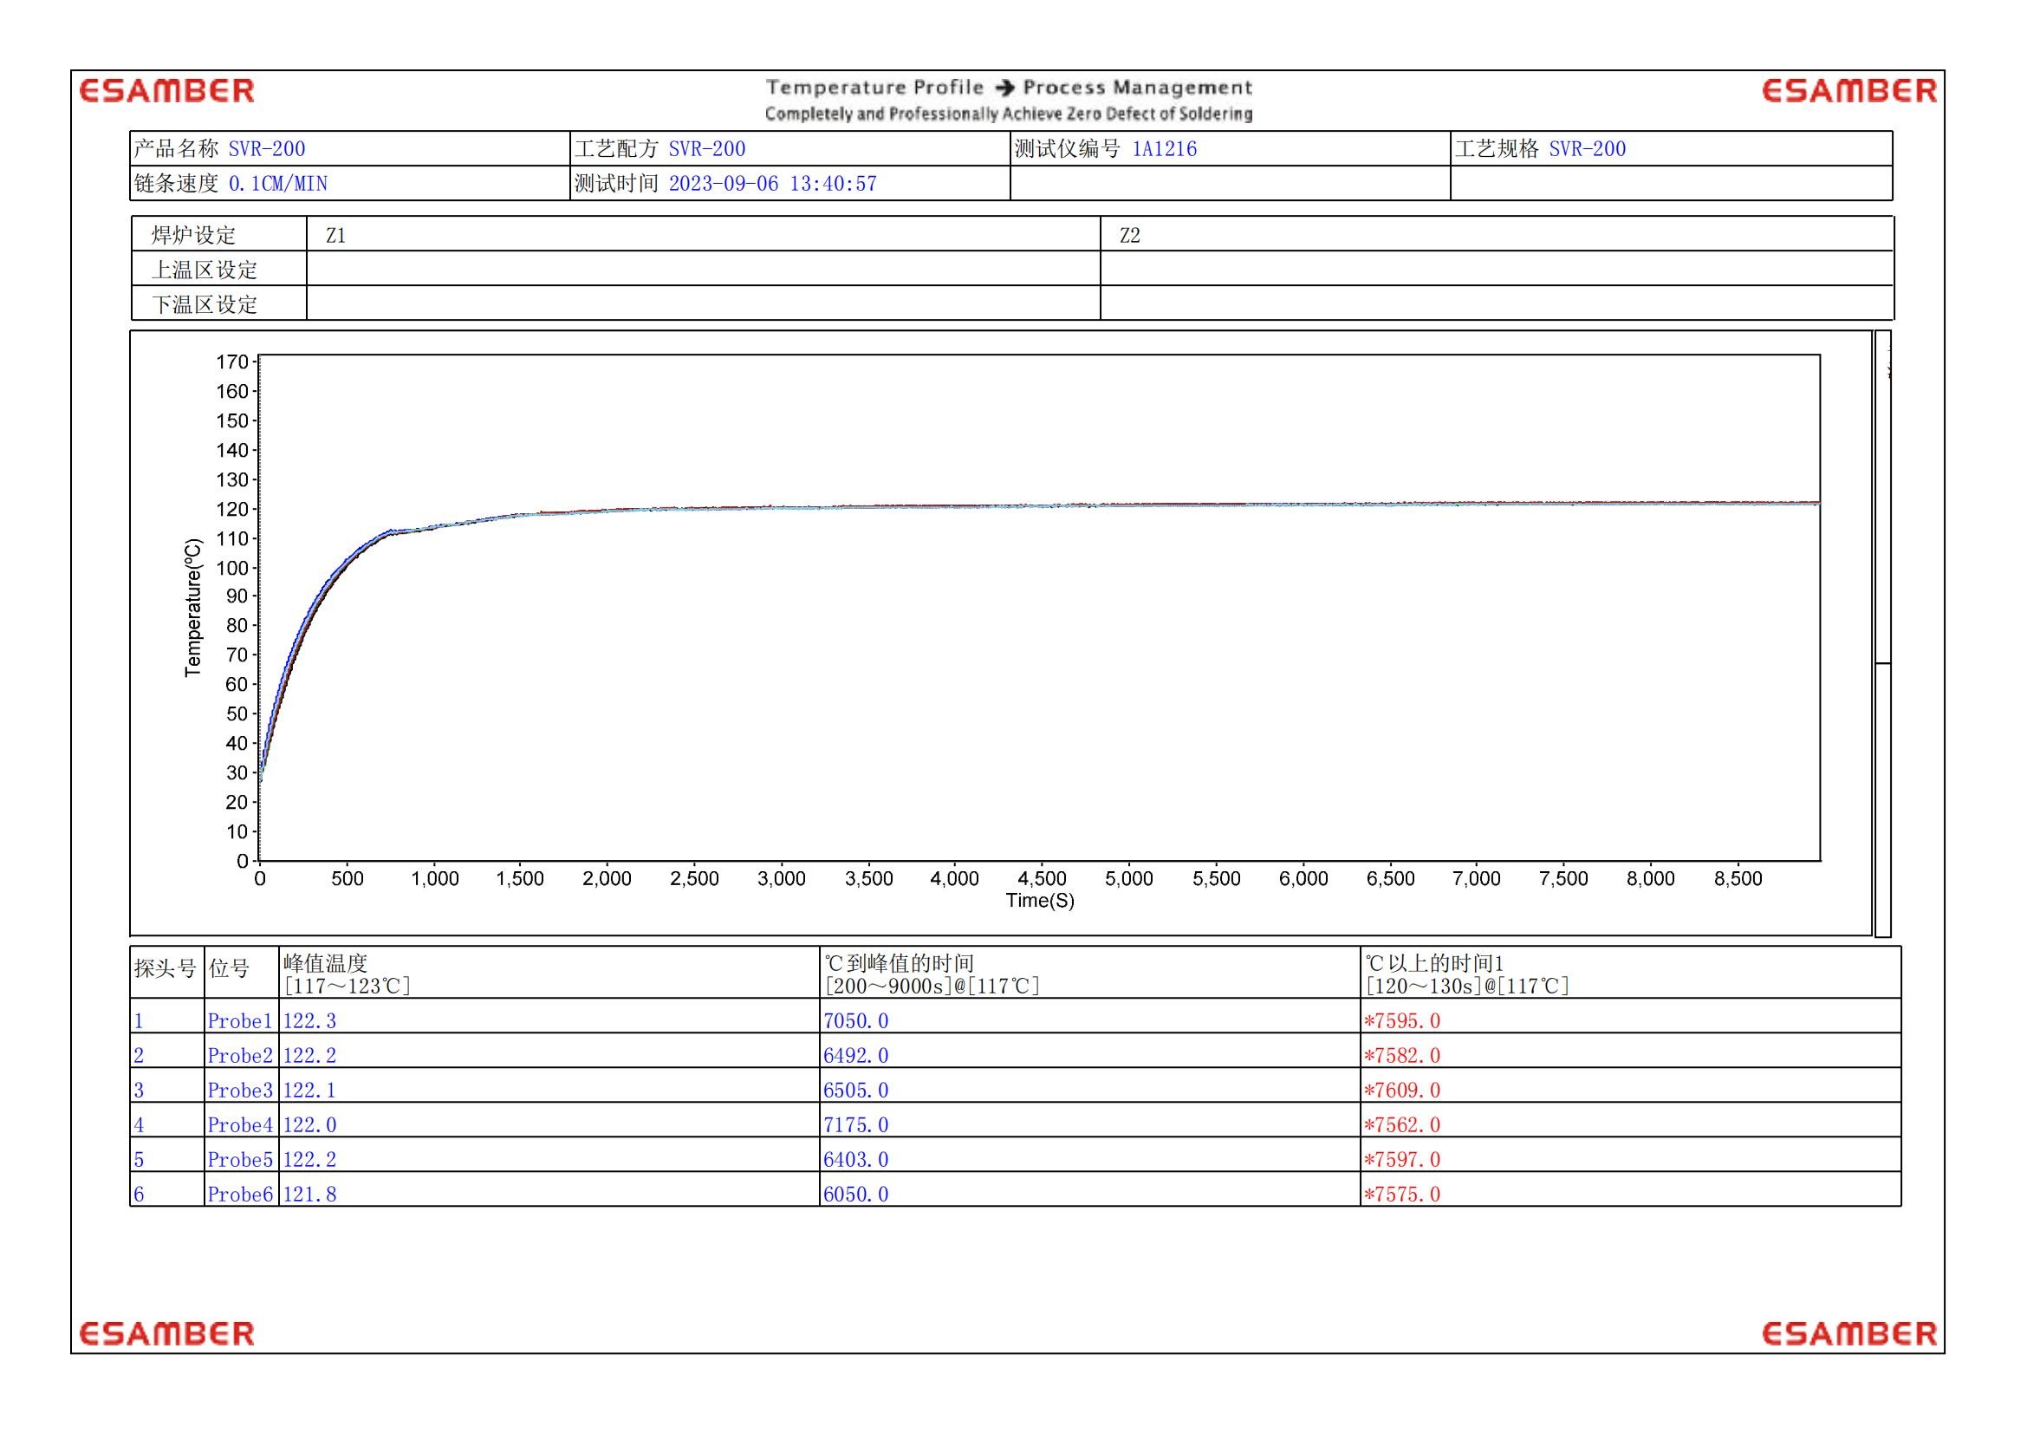The width and height of the screenshot is (2027, 1433).
Task: Click the arrow icon in the title
Action: tap(1004, 88)
